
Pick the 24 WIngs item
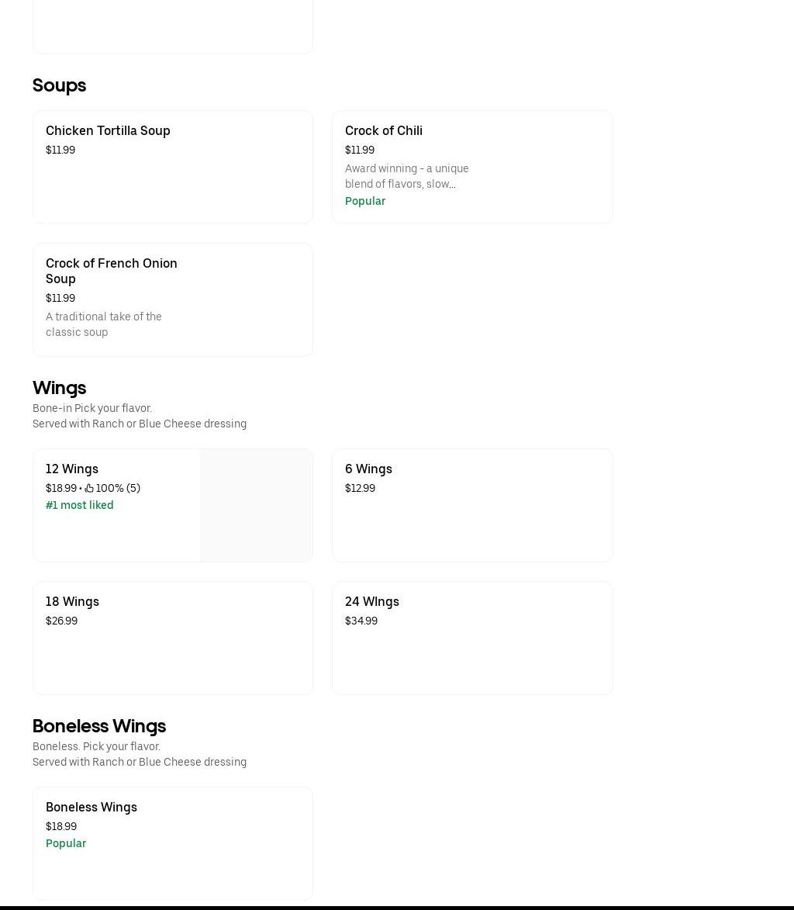(x=472, y=638)
